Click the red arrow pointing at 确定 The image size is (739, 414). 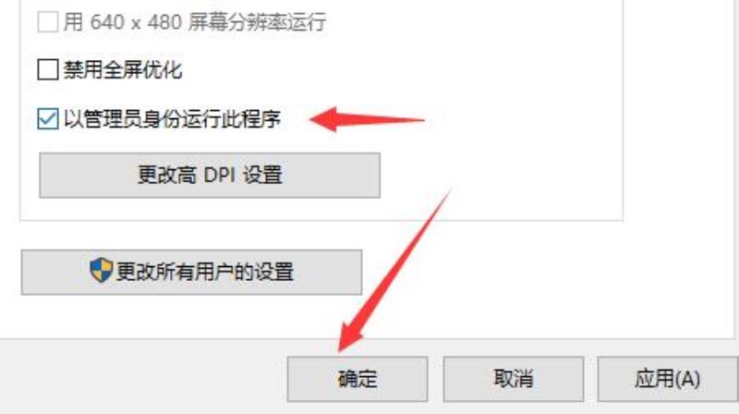pos(395,271)
